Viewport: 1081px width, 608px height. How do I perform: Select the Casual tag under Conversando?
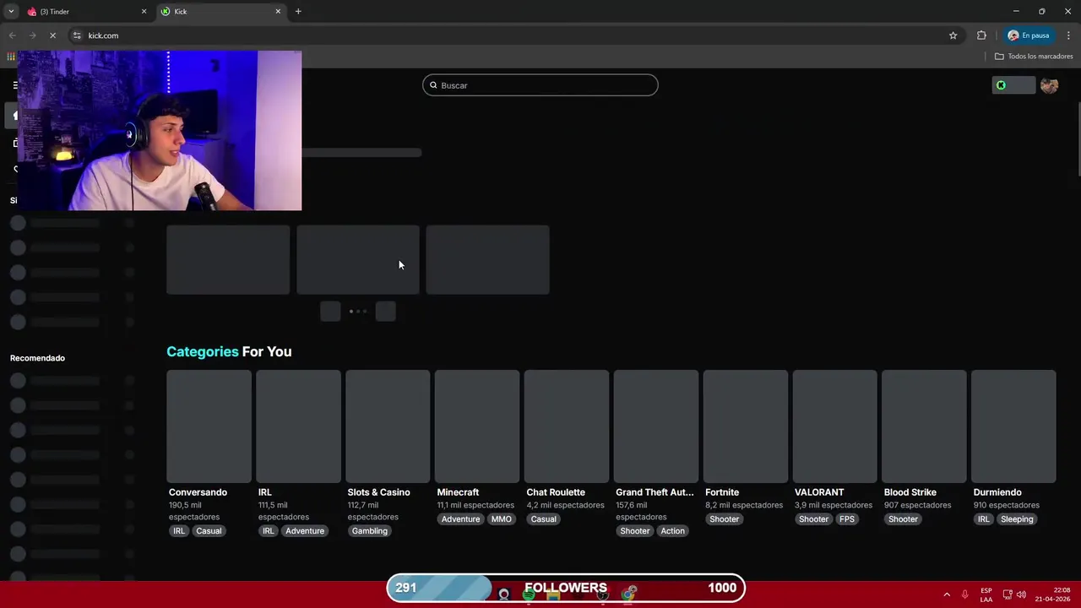coord(209,531)
